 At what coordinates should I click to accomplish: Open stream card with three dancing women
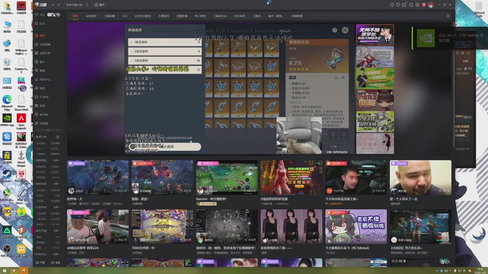click(x=292, y=227)
